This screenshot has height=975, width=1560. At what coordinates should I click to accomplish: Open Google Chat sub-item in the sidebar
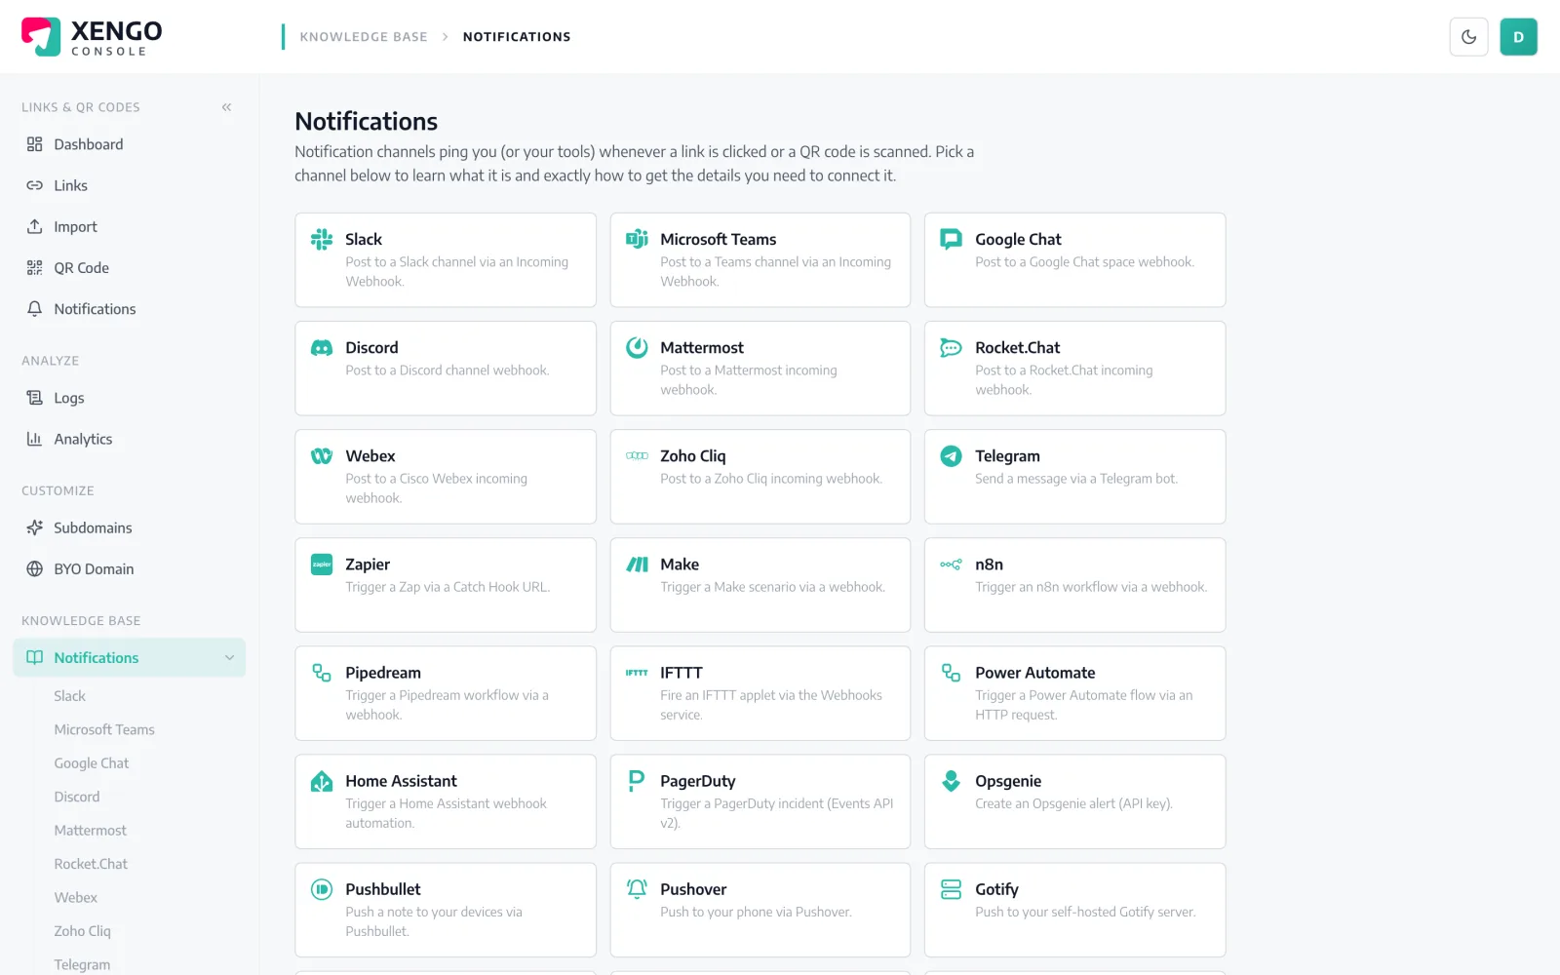[92, 763]
